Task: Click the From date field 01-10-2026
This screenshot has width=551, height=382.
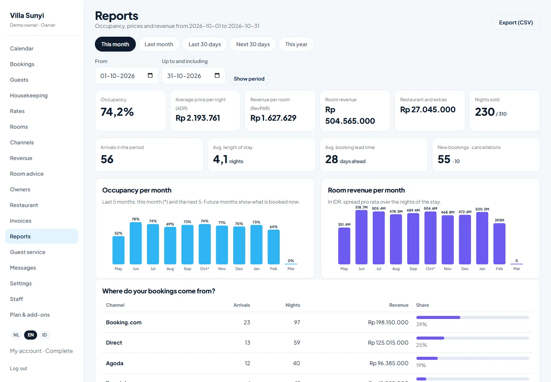Action: (127, 76)
